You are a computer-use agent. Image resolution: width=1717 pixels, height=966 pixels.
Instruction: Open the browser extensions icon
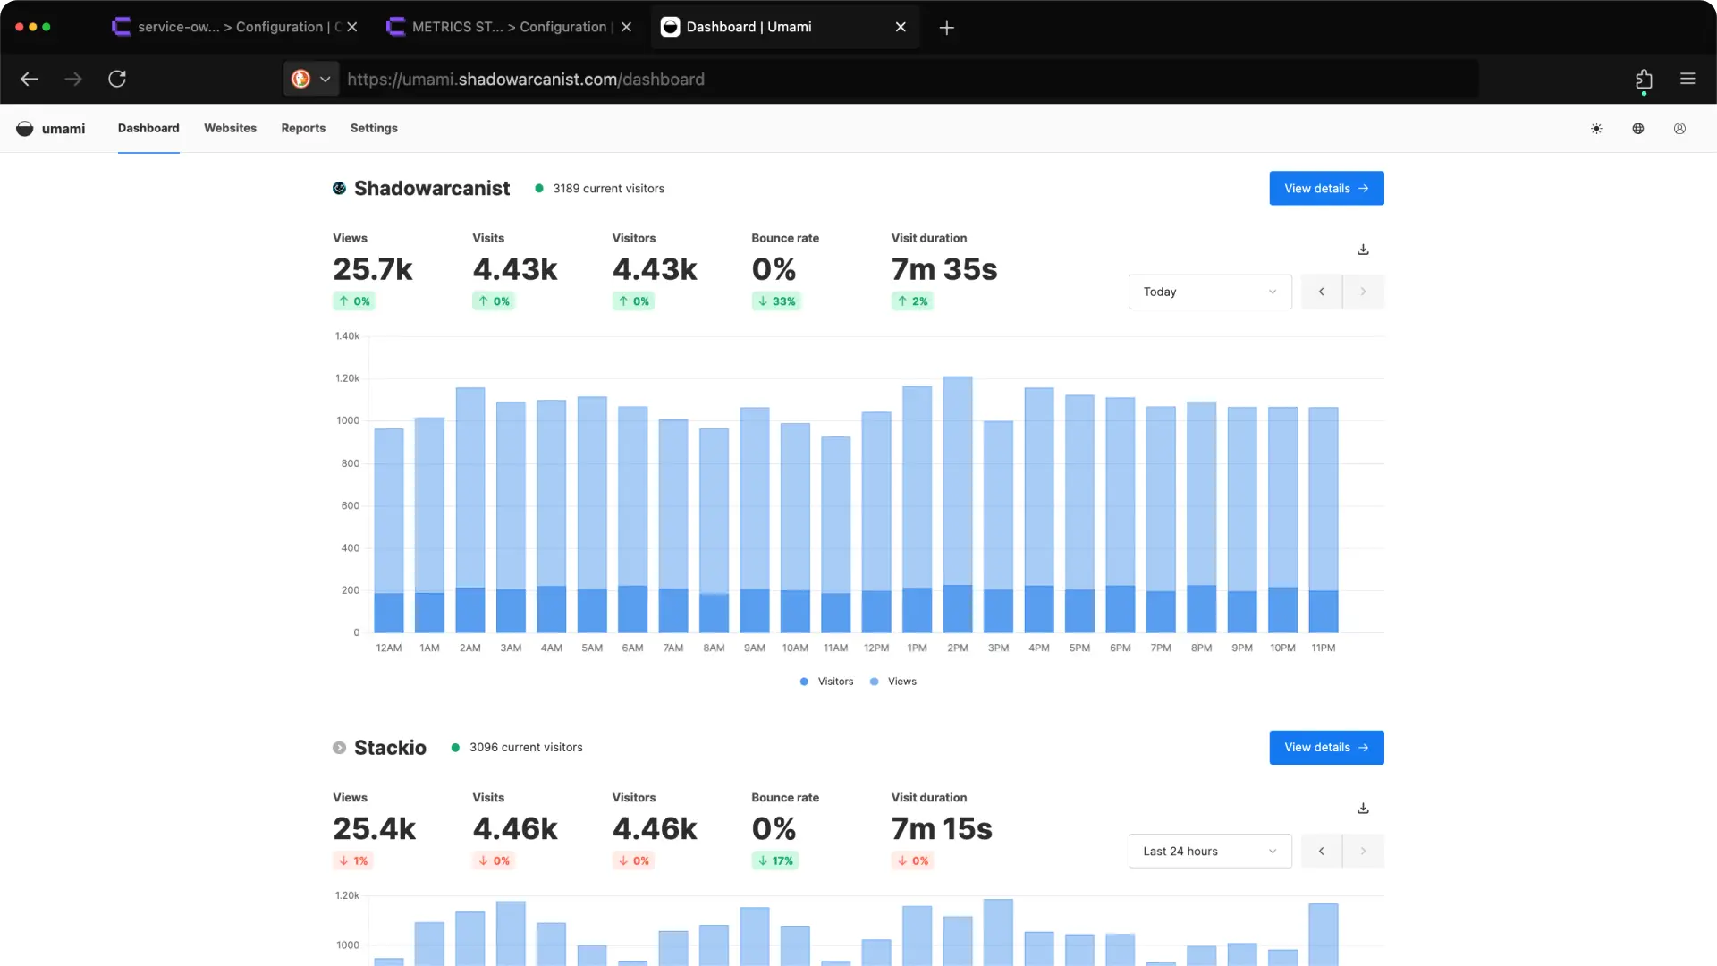[1644, 79]
